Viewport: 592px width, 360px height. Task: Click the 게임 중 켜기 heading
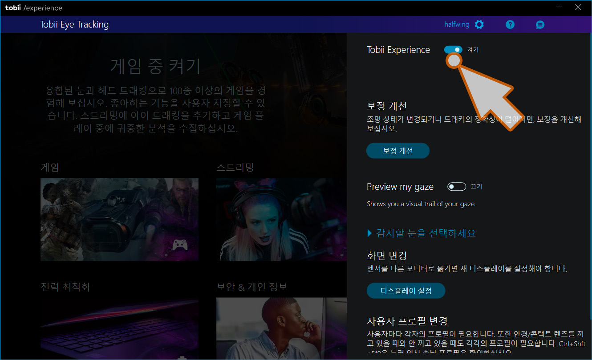click(x=155, y=66)
